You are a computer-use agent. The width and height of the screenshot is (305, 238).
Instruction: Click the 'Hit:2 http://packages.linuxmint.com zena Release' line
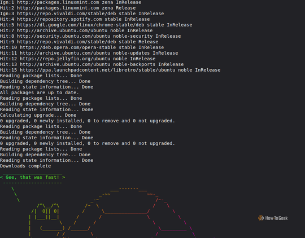click(68, 8)
